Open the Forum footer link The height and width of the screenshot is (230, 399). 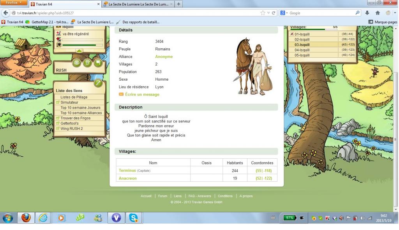(x=162, y=196)
